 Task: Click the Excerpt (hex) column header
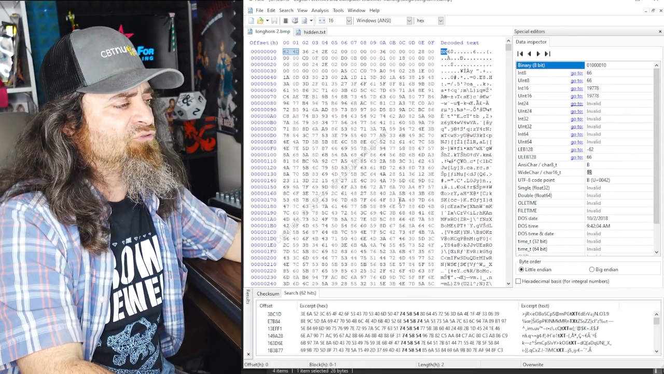tap(407, 306)
